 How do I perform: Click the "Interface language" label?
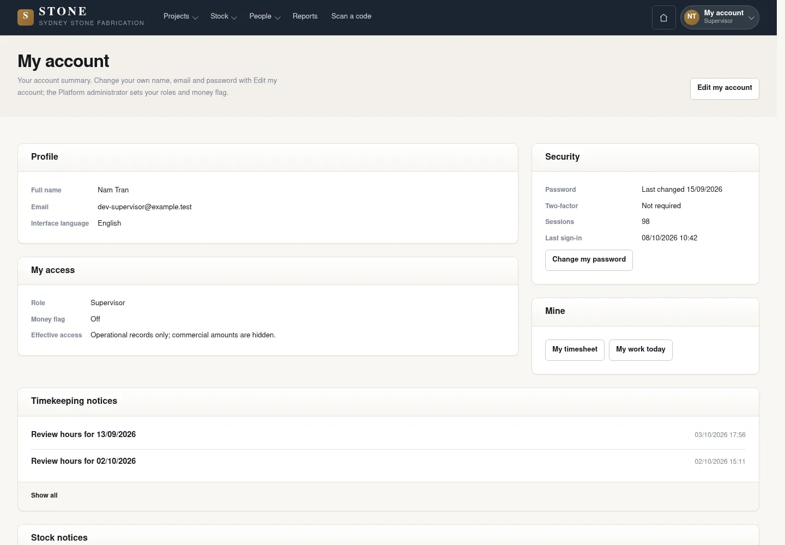[60, 223]
